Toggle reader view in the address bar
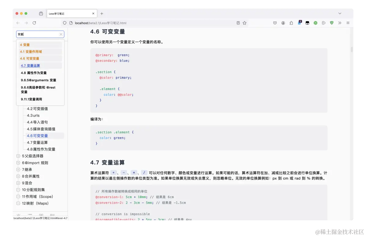Screen dimensions: 366x237 coord(238,23)
